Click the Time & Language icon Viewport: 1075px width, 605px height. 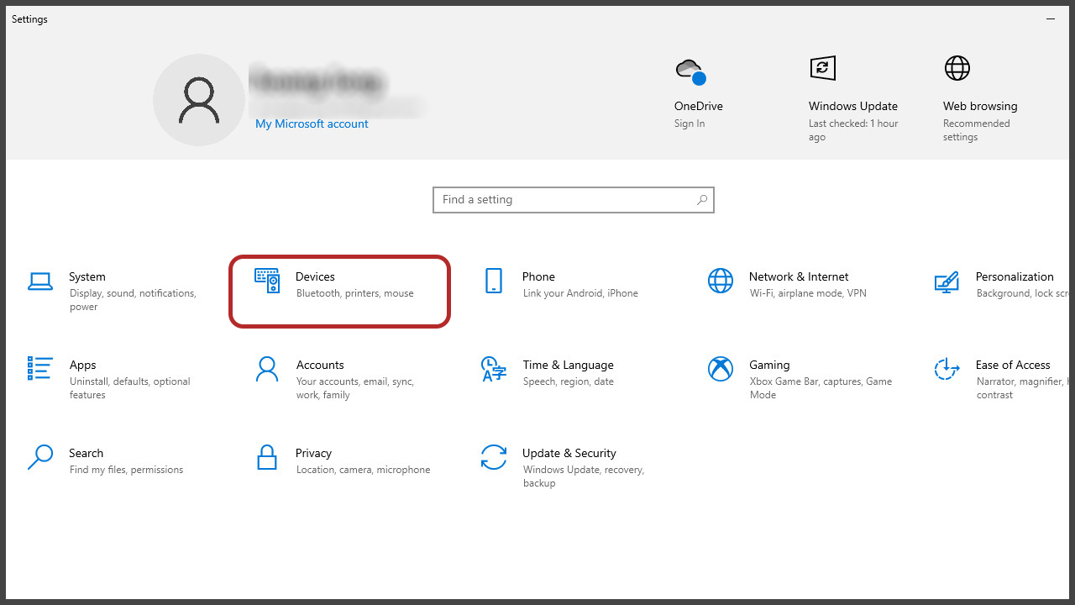pos(494,369)
